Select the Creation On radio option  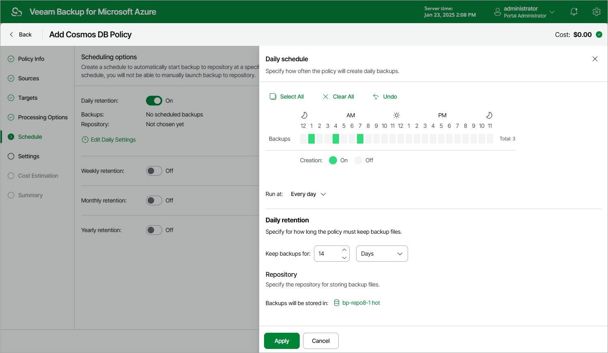pyautogui.click(x=333, y=160)
